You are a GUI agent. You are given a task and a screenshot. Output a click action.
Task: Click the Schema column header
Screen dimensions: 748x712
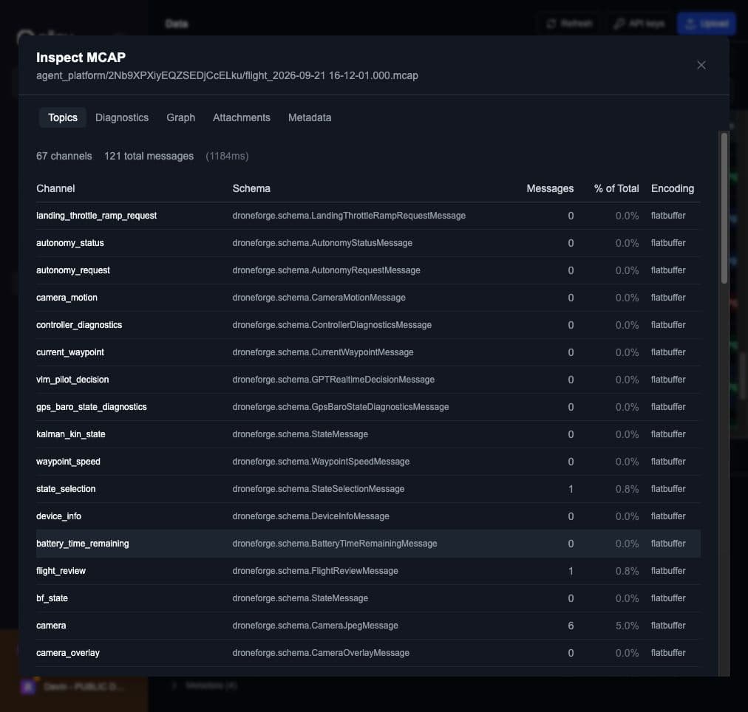tap(251, 188)
